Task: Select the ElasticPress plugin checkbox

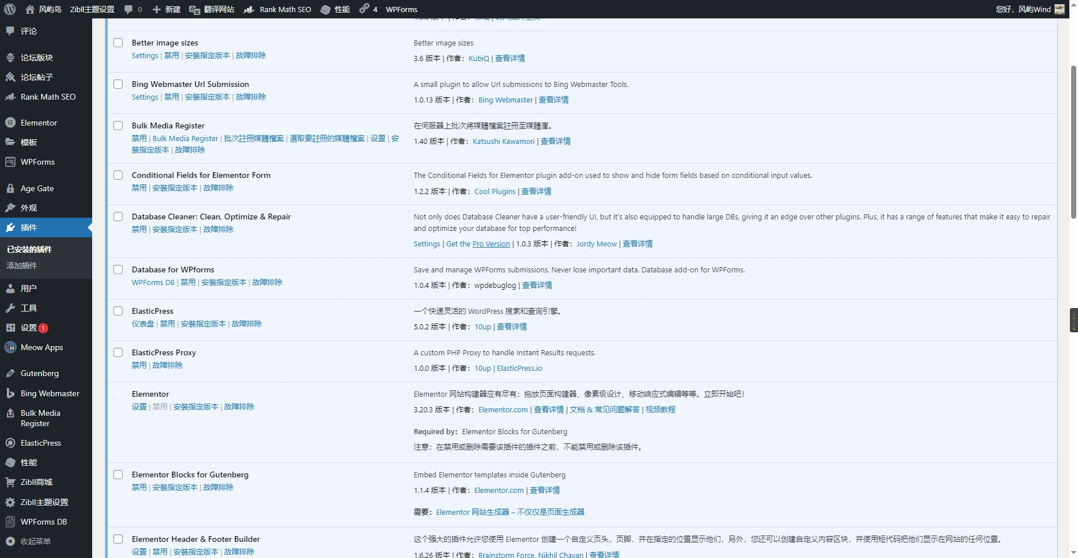Action: [118, 311]
